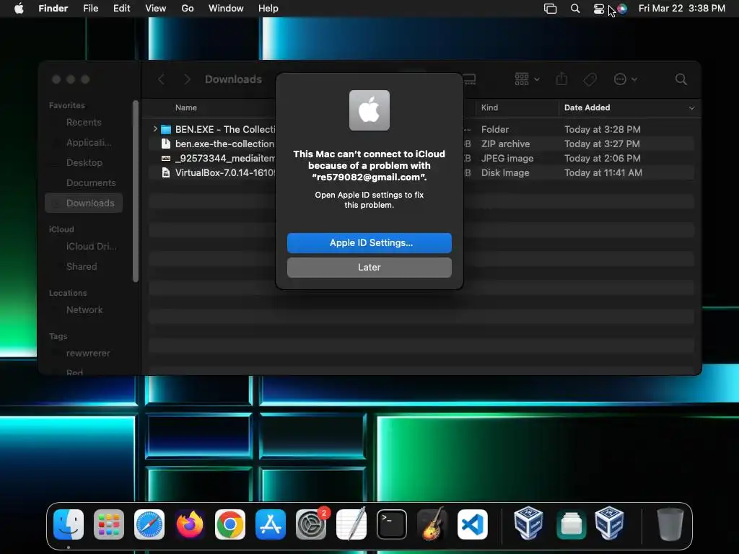The height and width of the screenshot is (554, 739).
Task: Open the Trash in the Dock
Action: (670, 524)
